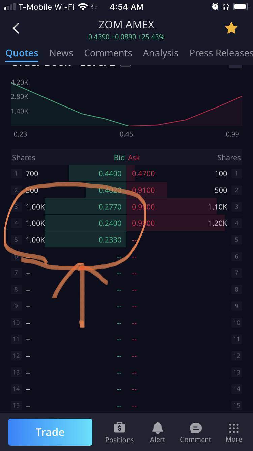Tap the ZOM AMEX ticker title
The height and width of the screenshot is (451, 253).
click(x=126, y=25)
